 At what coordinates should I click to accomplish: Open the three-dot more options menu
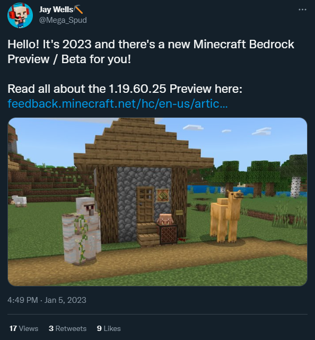pyautogui.click(x=302, y=10)
